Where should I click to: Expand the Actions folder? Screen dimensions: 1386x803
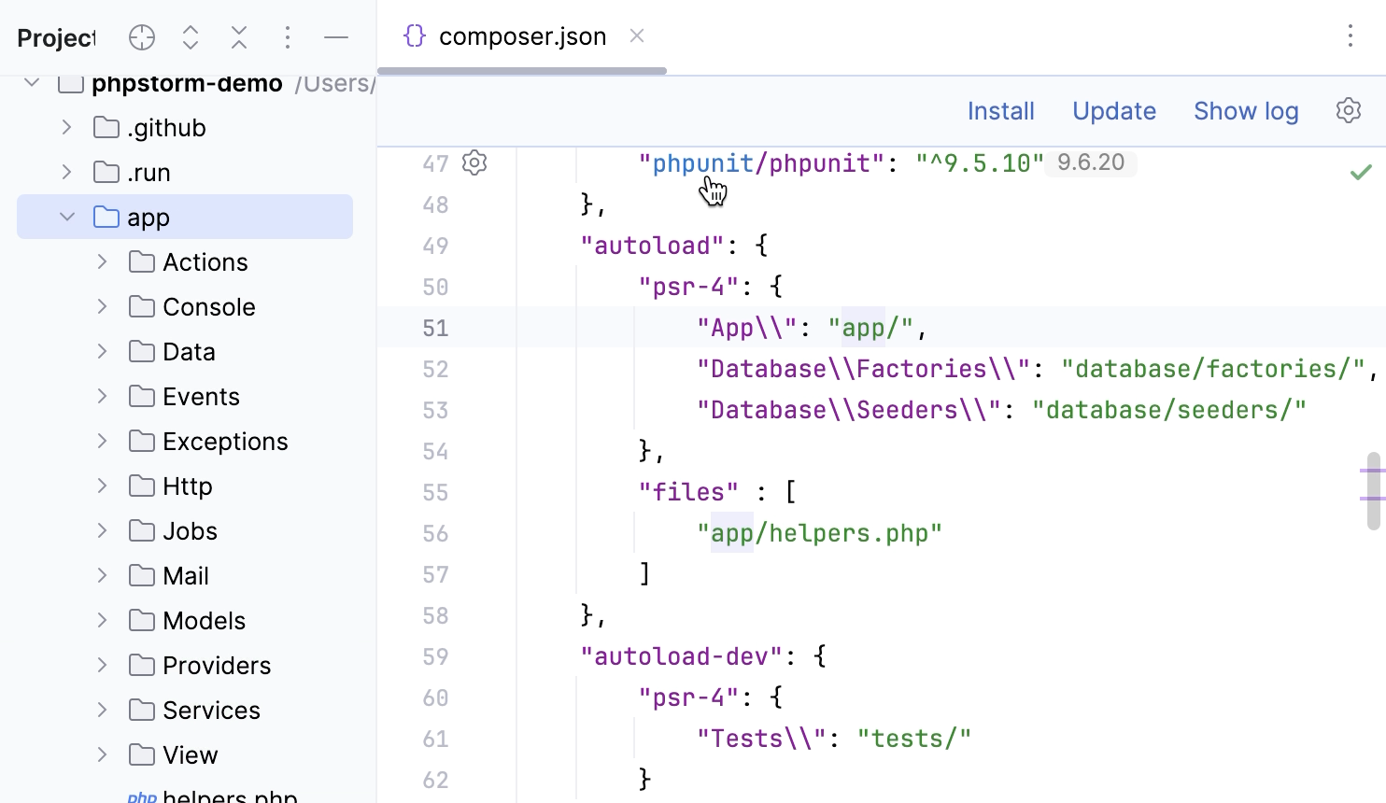click(x=101, y=261)
